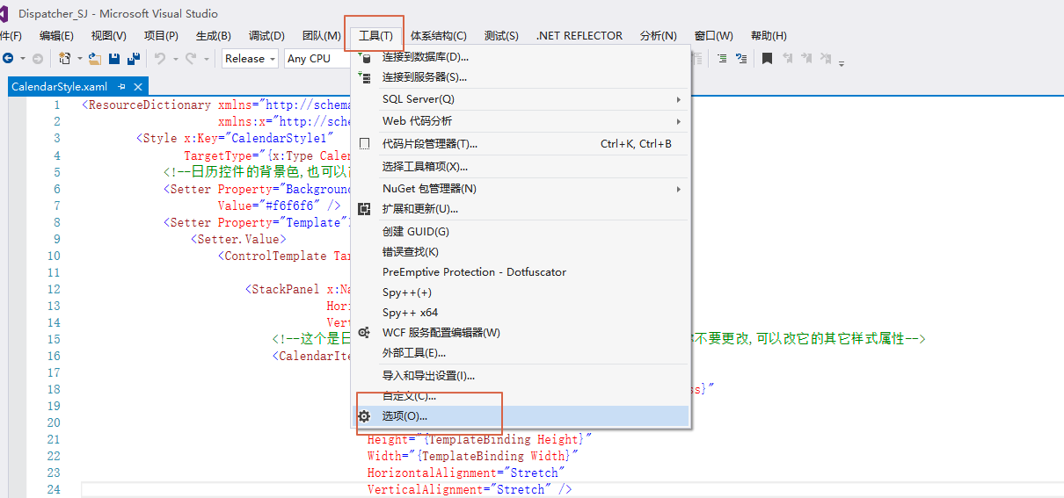Select 创建 GUID(G) menu entry
The width and height of the screenshot is (1064, 498).
tap(521, 232)
